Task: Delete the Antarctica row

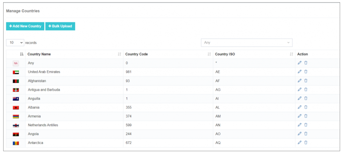Action: [x=306, y=143]
